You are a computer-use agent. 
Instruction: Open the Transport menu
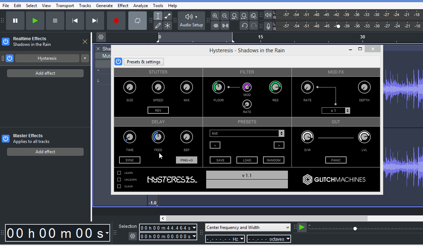pos(65,5)
